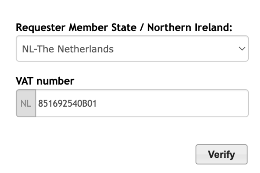Click the Verify button

(x=221, y=154)
